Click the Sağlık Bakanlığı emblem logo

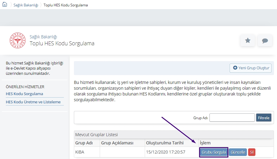pyautogui.click(x=18, y=40)
